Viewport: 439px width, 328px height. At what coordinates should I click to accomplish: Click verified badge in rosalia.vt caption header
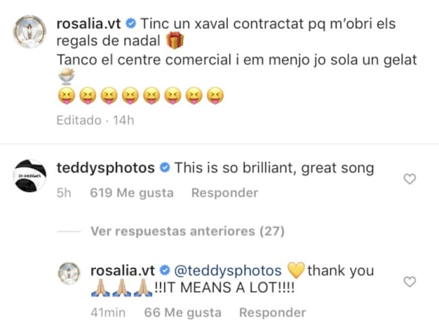[132, 24]
